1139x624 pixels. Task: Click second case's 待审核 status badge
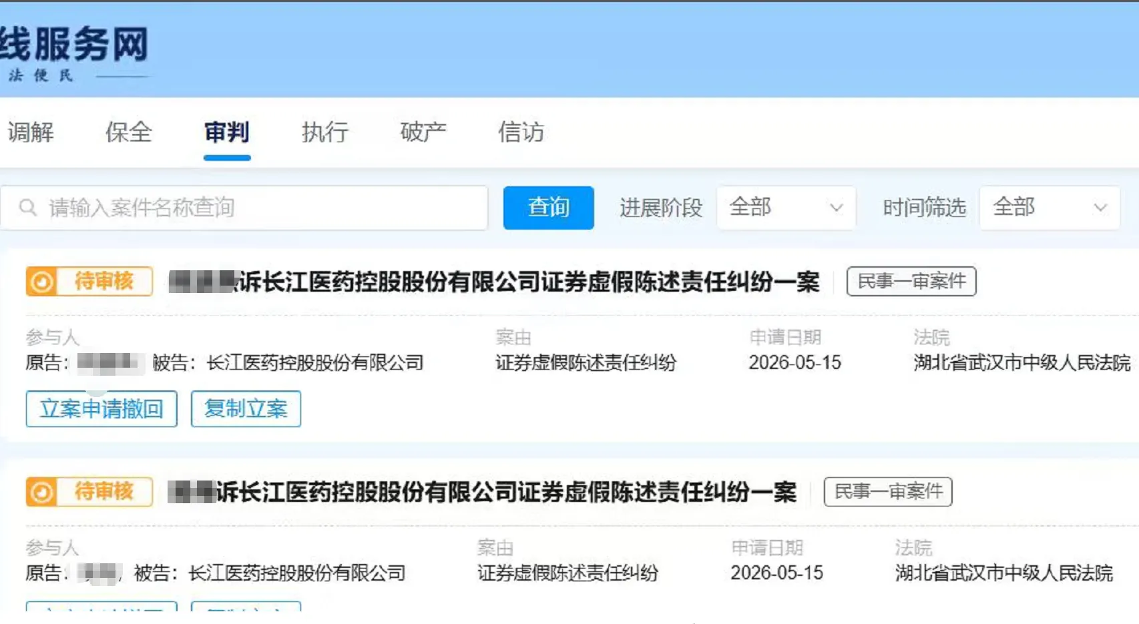(89, 492)
